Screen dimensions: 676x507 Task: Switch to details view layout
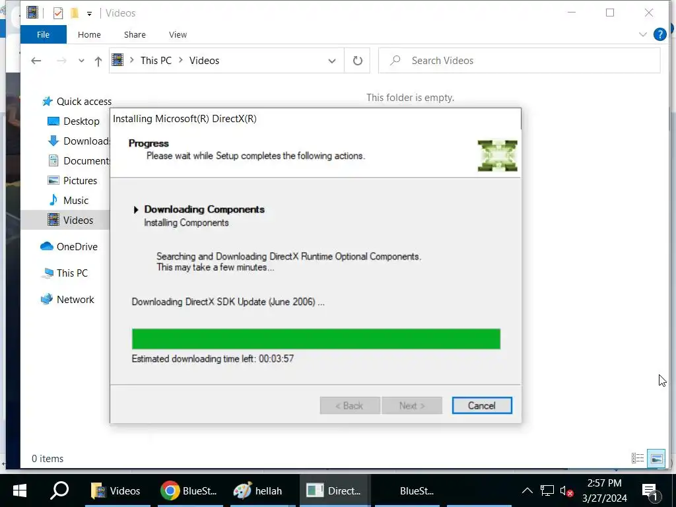pyautogui.click(x=637, y=458)
